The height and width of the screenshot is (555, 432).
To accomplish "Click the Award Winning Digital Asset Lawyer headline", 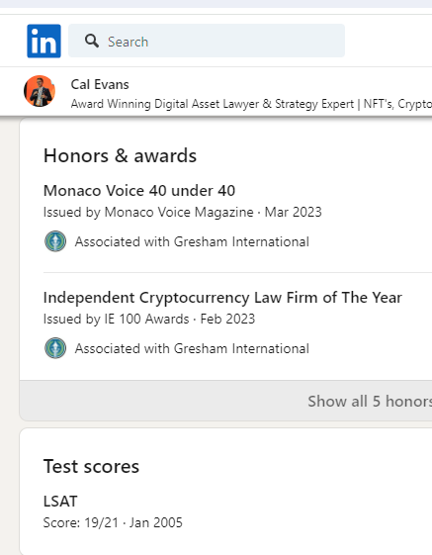I will point(251,104).
